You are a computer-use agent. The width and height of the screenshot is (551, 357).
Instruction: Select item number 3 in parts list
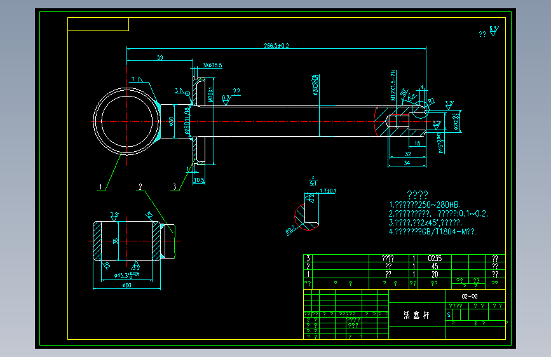tap(308, 259)
